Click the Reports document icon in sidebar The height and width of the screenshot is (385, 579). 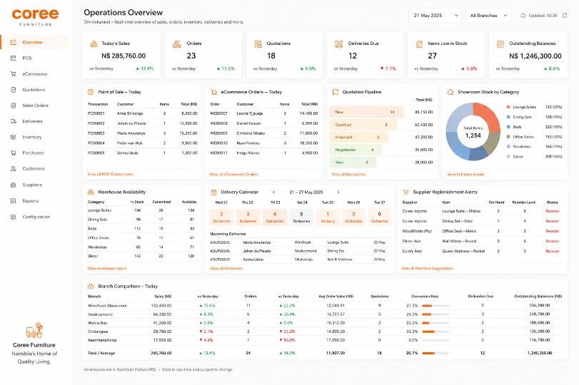pos(14,201)
